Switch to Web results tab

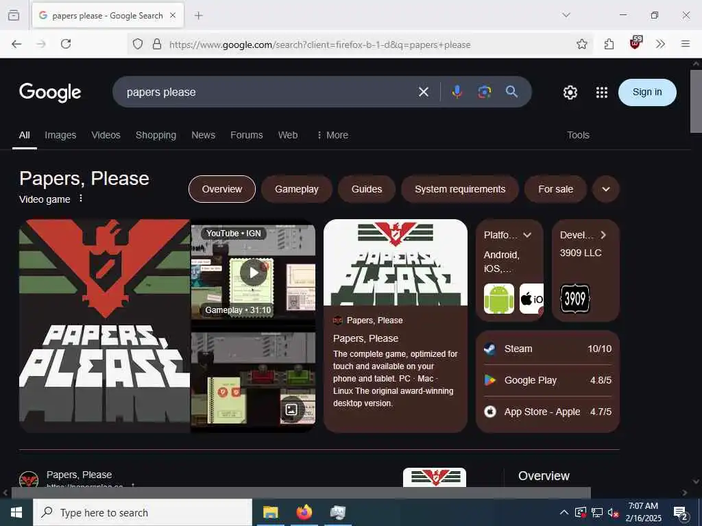[x=288, y=135]
